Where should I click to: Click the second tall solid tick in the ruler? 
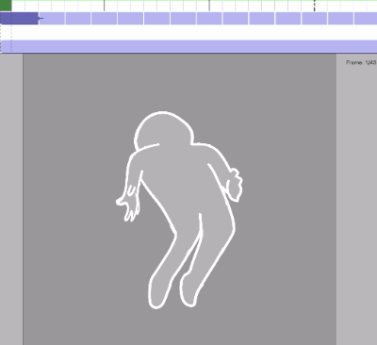[x=209, y=6]
